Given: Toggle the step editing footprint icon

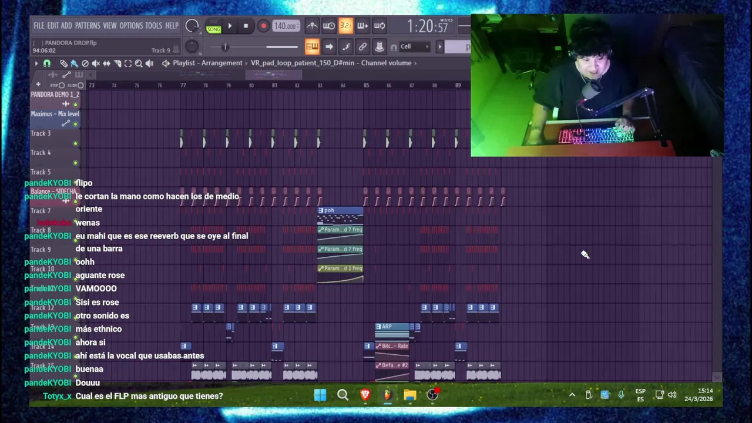Looking at the screenshot, I should point(346,47).
